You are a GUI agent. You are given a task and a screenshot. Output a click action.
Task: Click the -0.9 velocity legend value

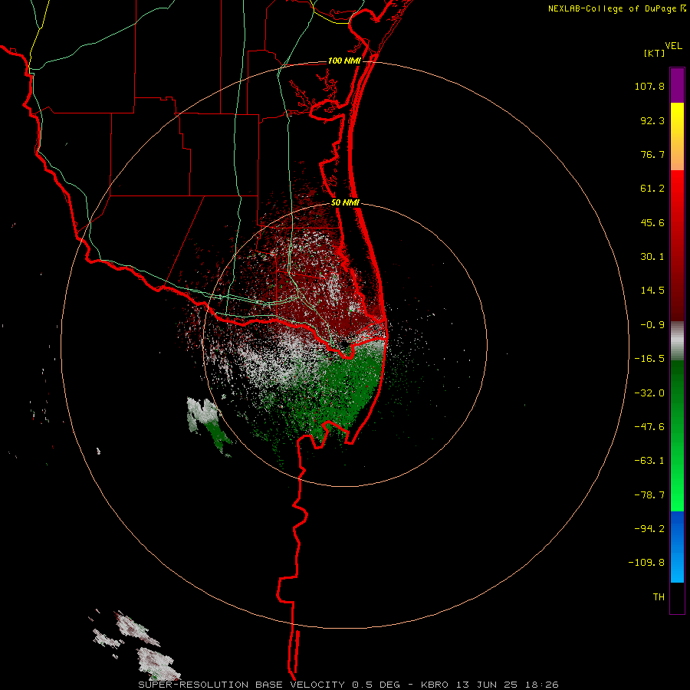(x=652, y=325)
